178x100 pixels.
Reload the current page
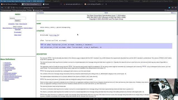coord(9,7)
